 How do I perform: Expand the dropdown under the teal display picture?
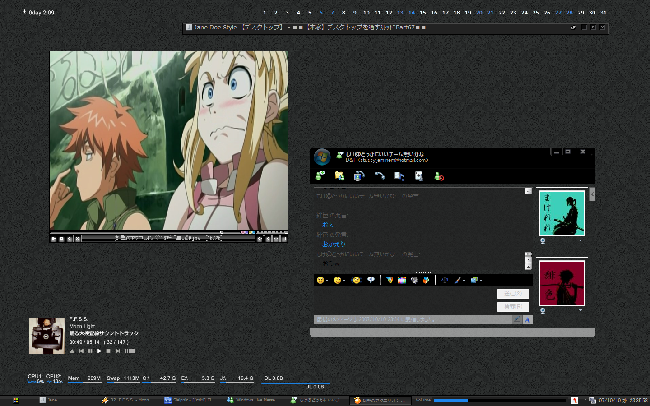pyautogui.click(x=581, y=240)
